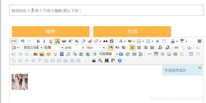Image resolution: width=206 pixels, height=103 pixels.
Task: Insert the current time via clock icon
Action: (163, 54)
